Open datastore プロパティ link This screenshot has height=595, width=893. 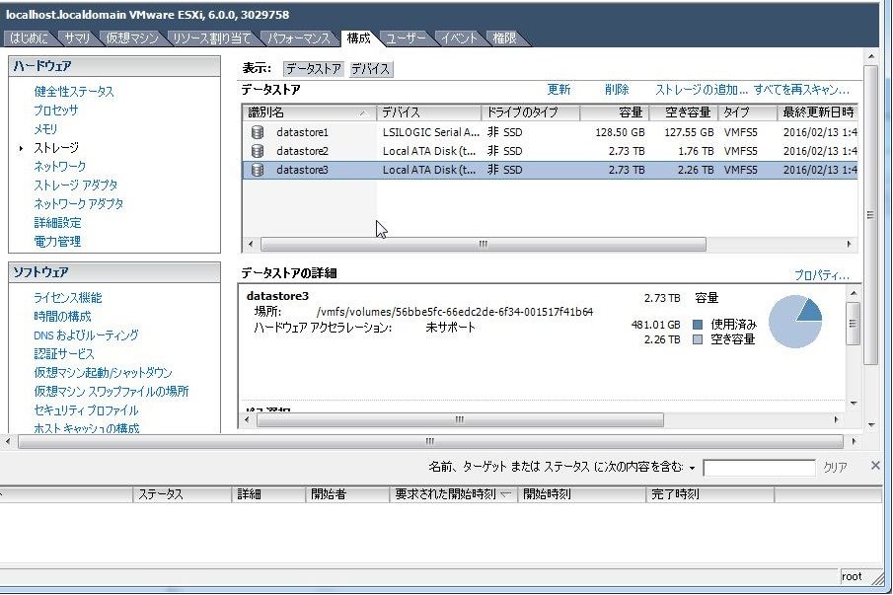click(822, 275)
